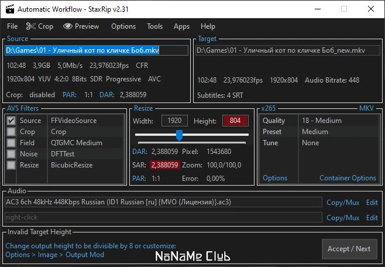Enable the Resize BicubicResize checkbox
The height and width of the screenshot is (267, 385).
(11, 165)
